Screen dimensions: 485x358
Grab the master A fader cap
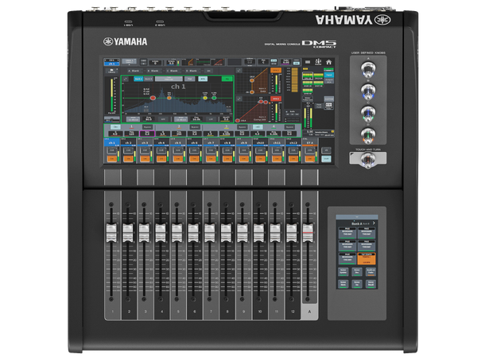point(308,232)
